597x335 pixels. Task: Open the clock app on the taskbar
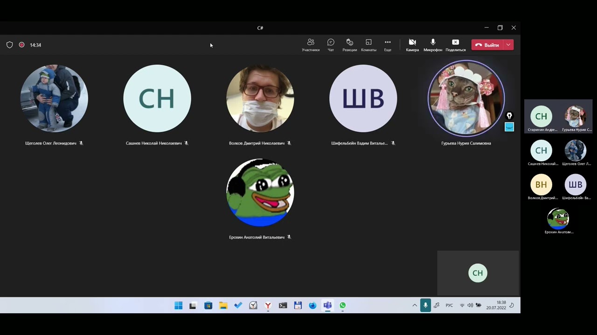coord(253,305)
